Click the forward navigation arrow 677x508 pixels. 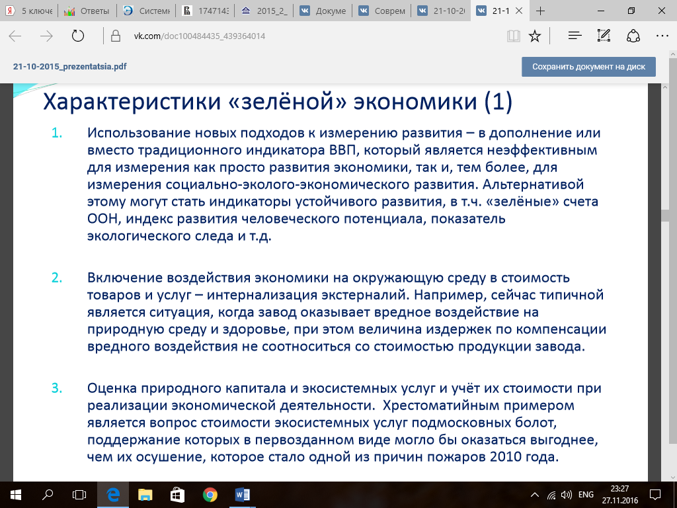[46, 36]
